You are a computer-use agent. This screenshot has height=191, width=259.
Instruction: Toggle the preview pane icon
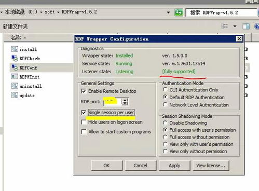pos(246,26)
